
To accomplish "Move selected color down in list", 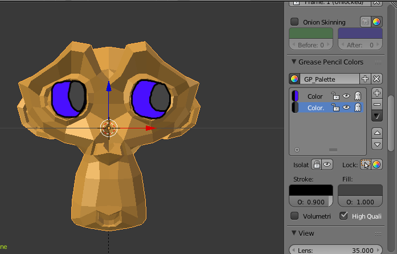I will point(377,144).
